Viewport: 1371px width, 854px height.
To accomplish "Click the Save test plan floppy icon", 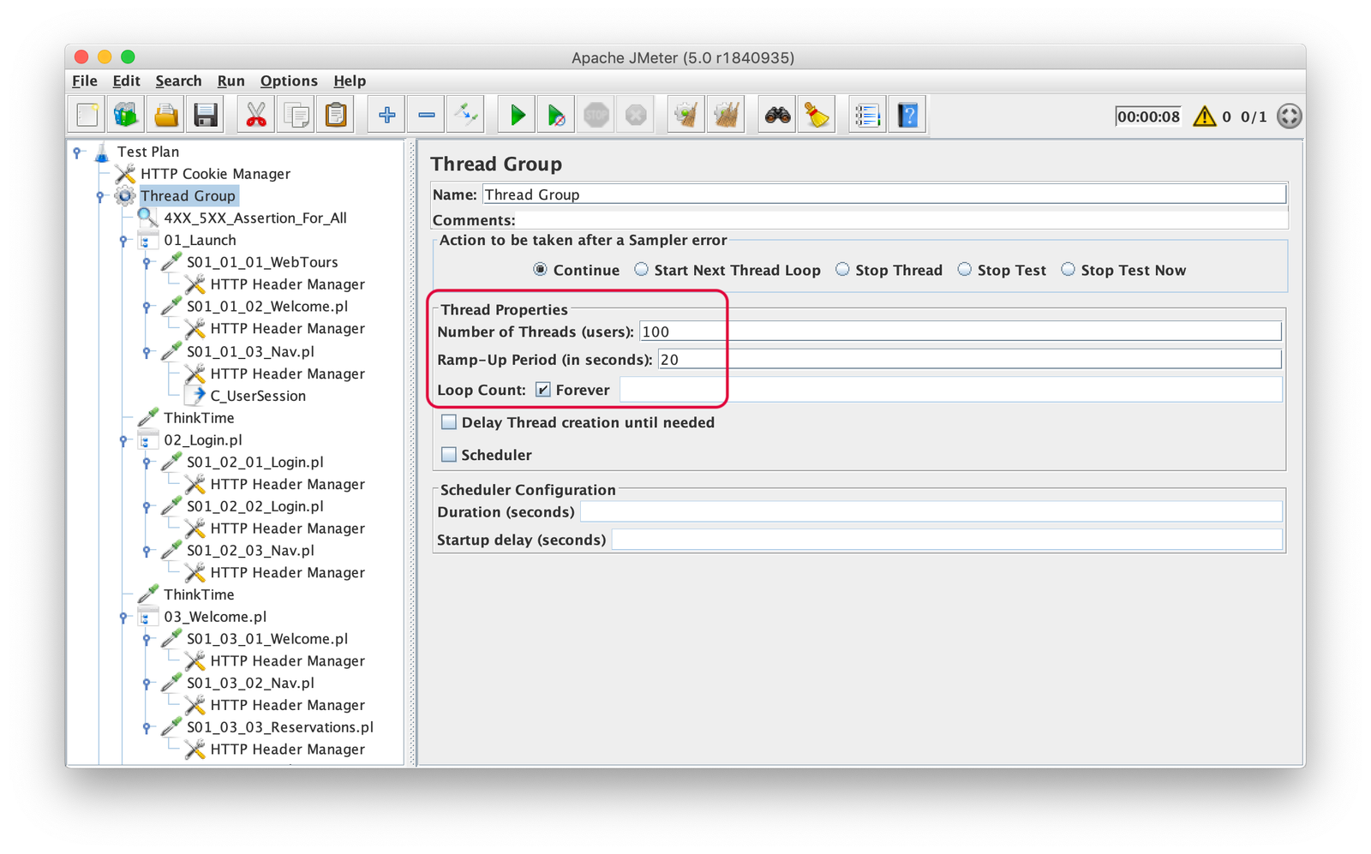I will 206,115.
